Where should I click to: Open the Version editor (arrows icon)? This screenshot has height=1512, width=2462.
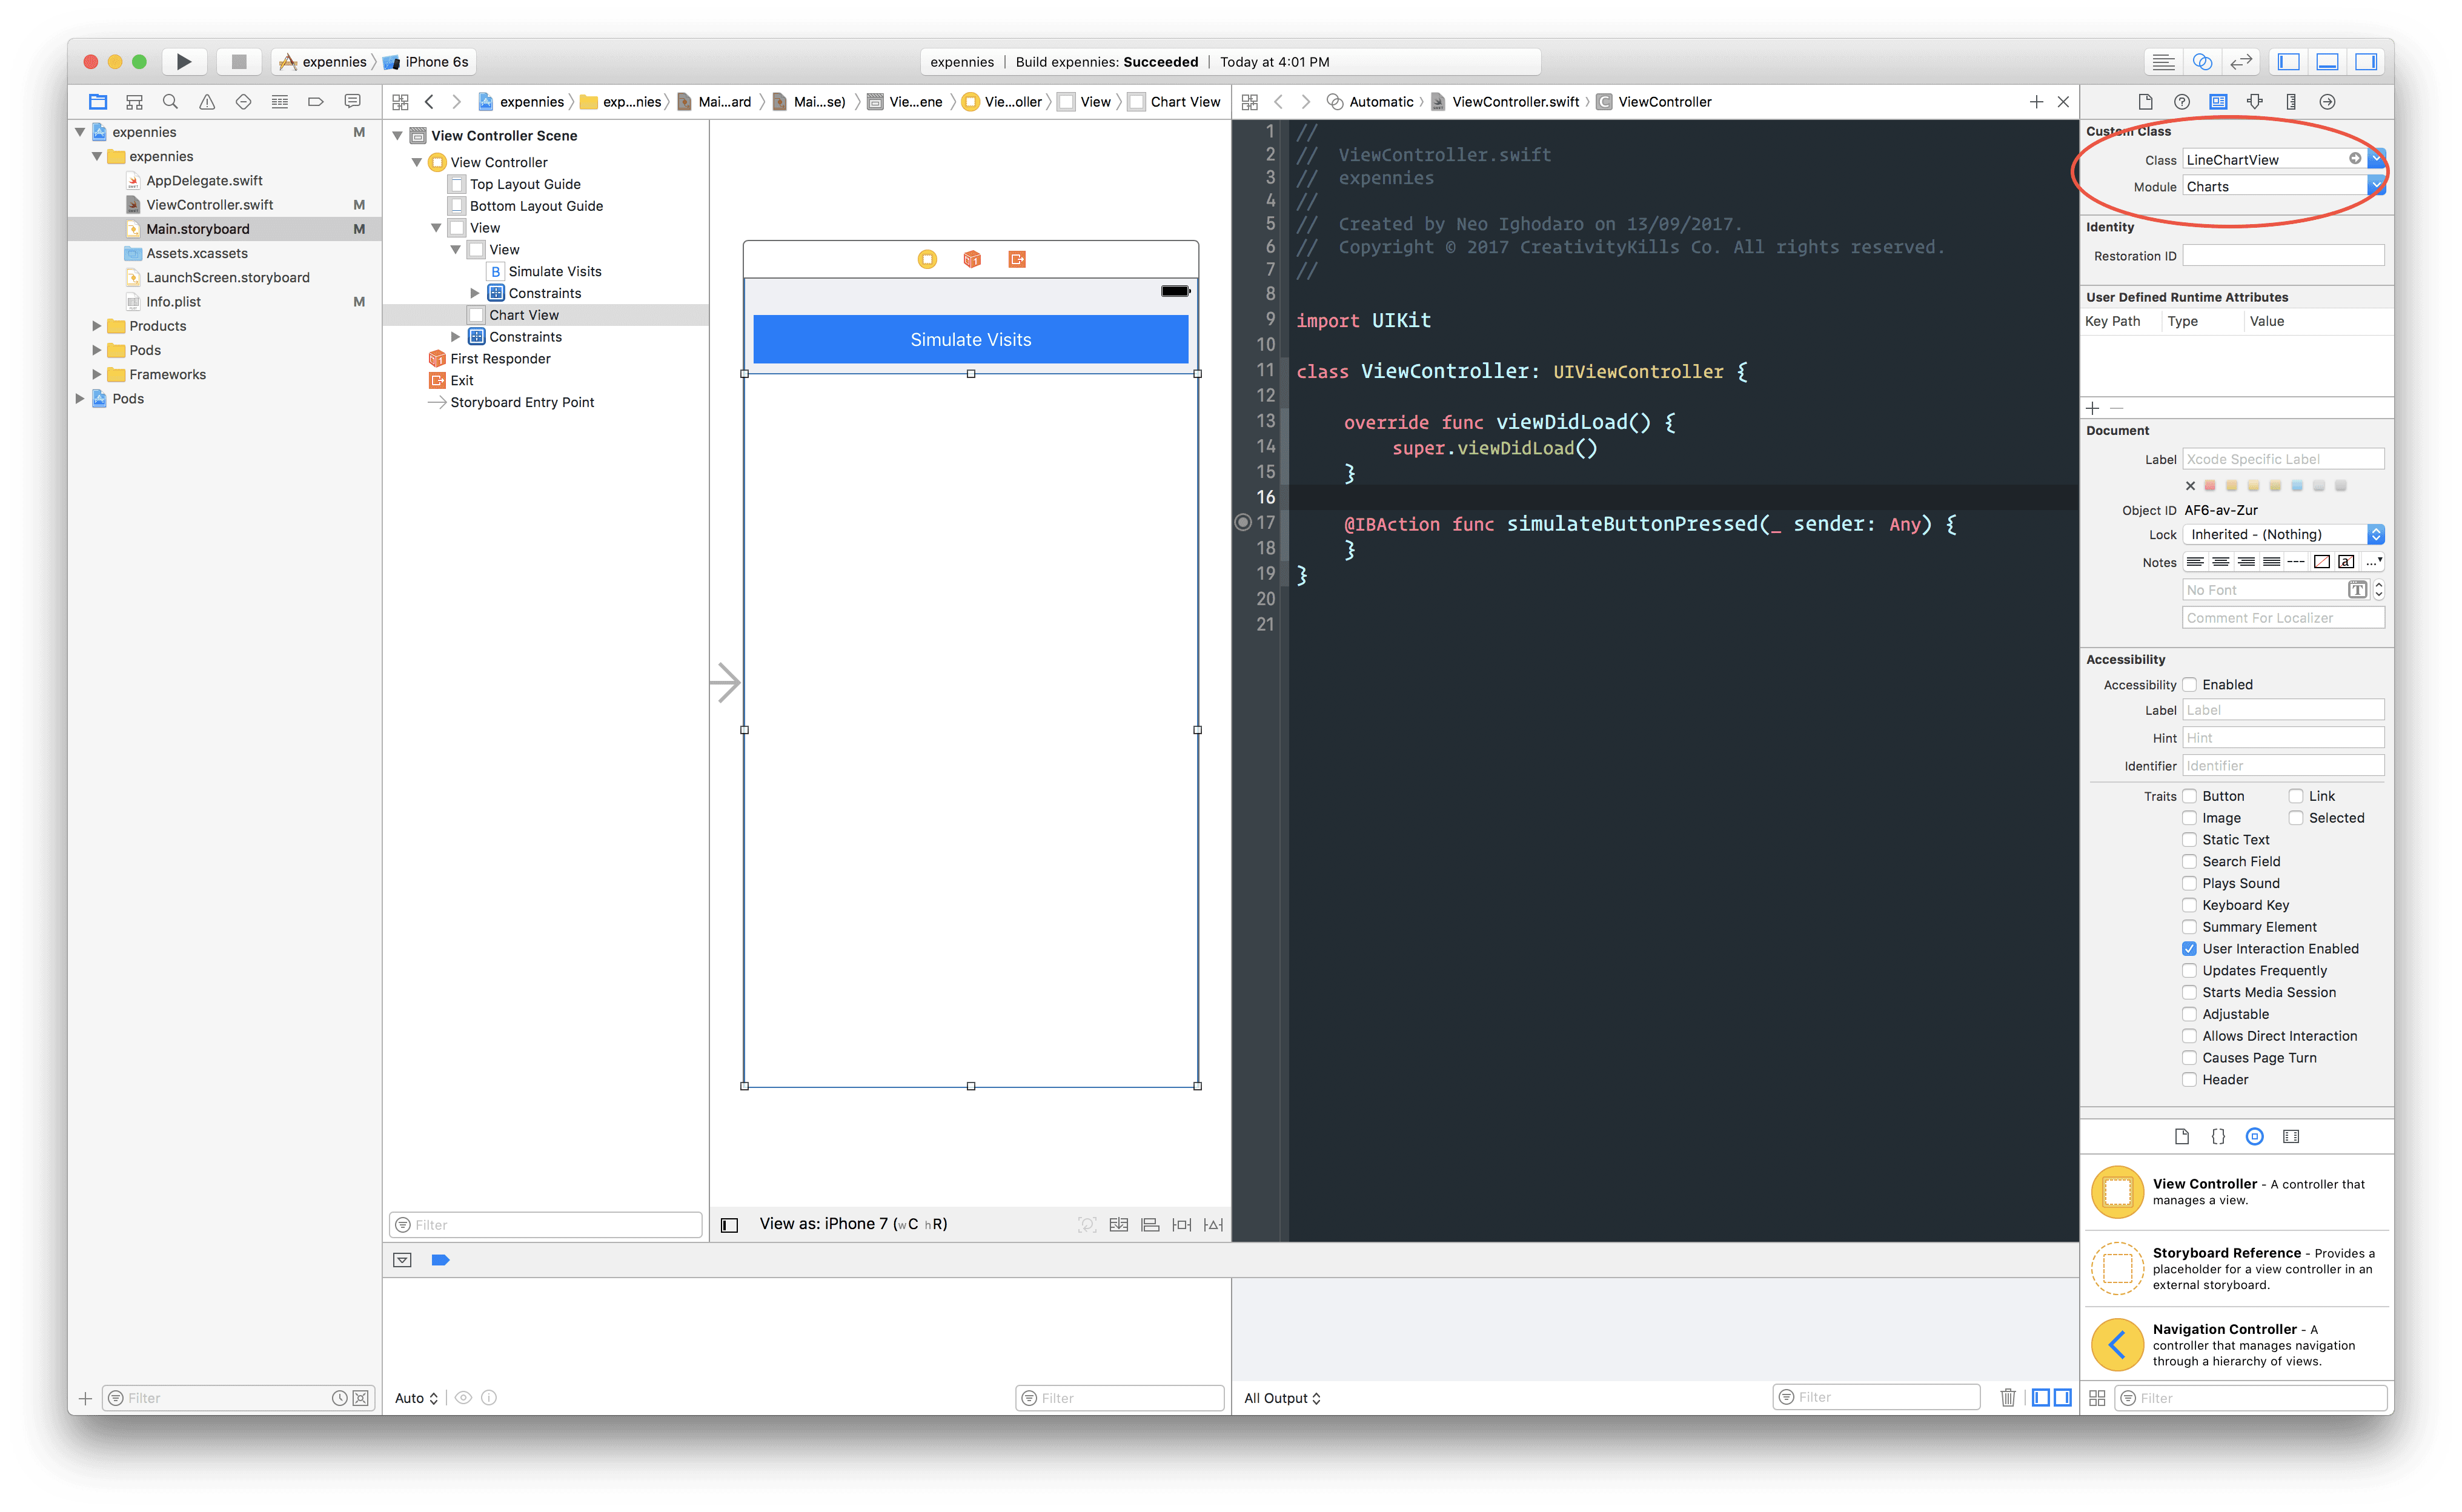pyautogui.click(x=2241, y=61)
